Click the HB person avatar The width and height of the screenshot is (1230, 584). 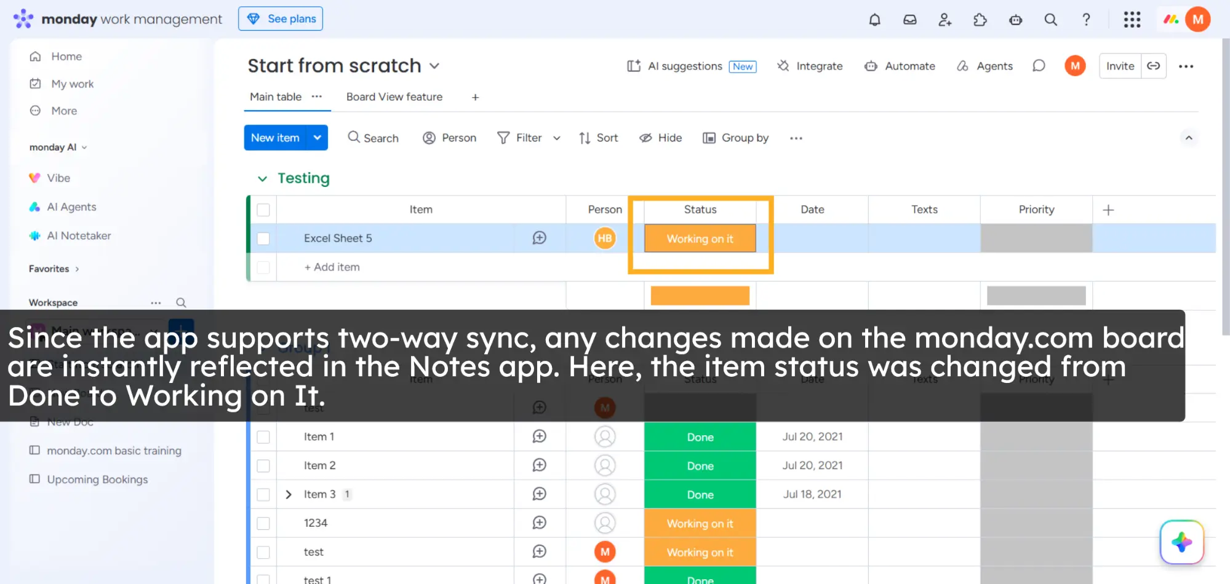coord(605,239)
